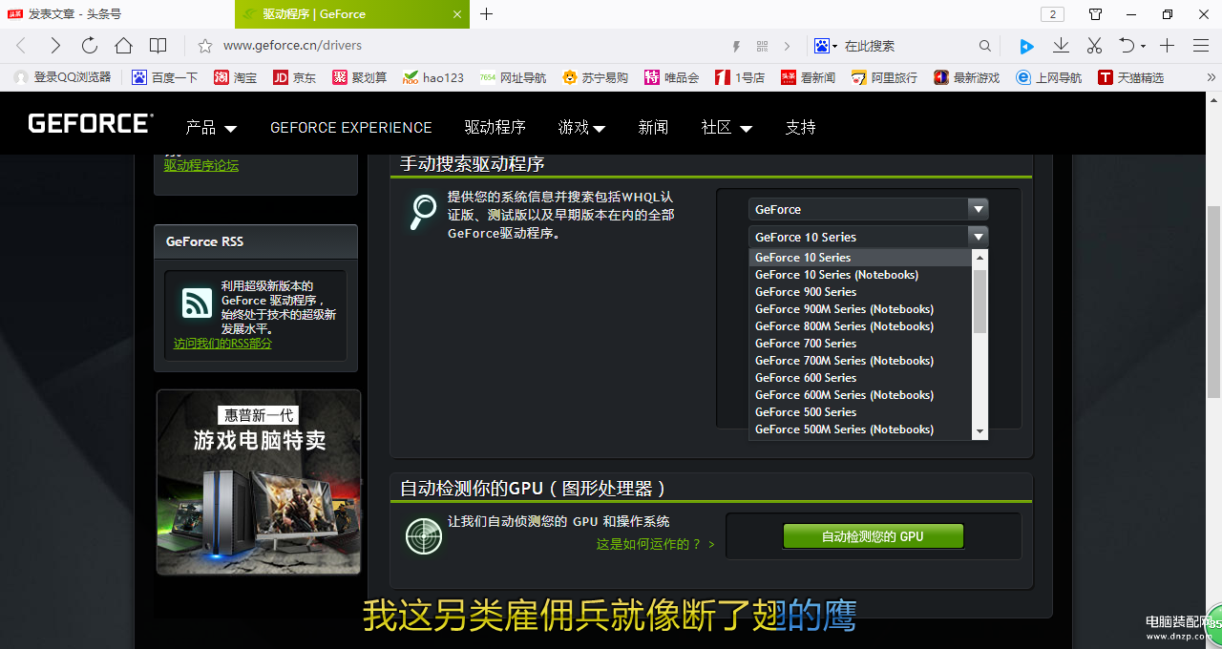Click the blue play video icon in toolbar
1222x649 pixels.
[x=1026, y=46]
